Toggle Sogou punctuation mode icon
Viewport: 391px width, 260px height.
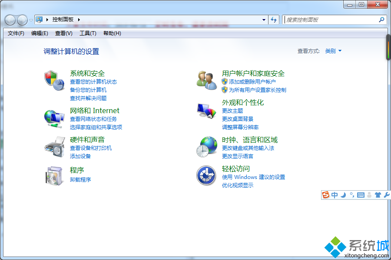tap(352, 195)
